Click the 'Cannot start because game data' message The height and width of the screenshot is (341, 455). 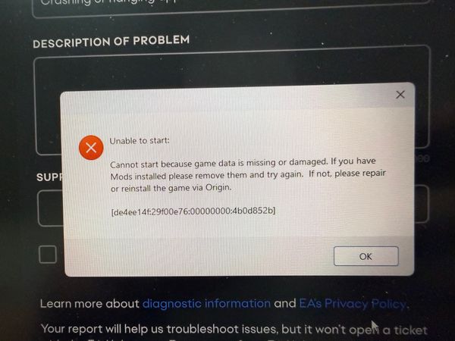click(248, 175)
